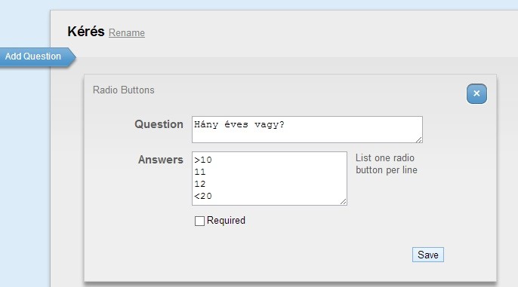Click the Answers box's resize grip
The height and width of the screenshot is (287, 518).
pos(344,202)
